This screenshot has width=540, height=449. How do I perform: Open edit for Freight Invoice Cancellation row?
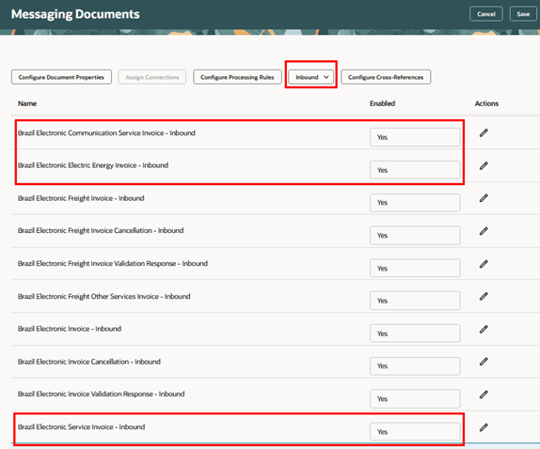click(484, 231)
